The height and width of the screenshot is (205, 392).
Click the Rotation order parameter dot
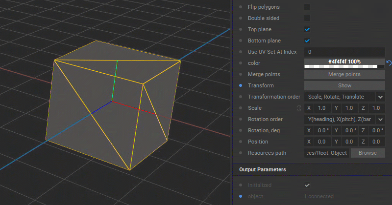click(241, 119)
